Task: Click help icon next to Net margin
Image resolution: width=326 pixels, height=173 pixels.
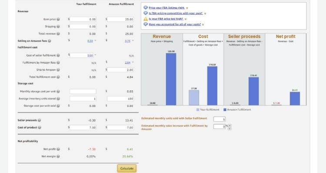Action: pos(58,157)
